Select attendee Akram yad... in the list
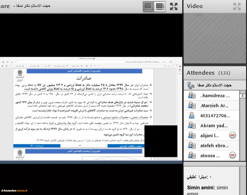This screenshot has height=195, width=247. (x=211, y=126)
